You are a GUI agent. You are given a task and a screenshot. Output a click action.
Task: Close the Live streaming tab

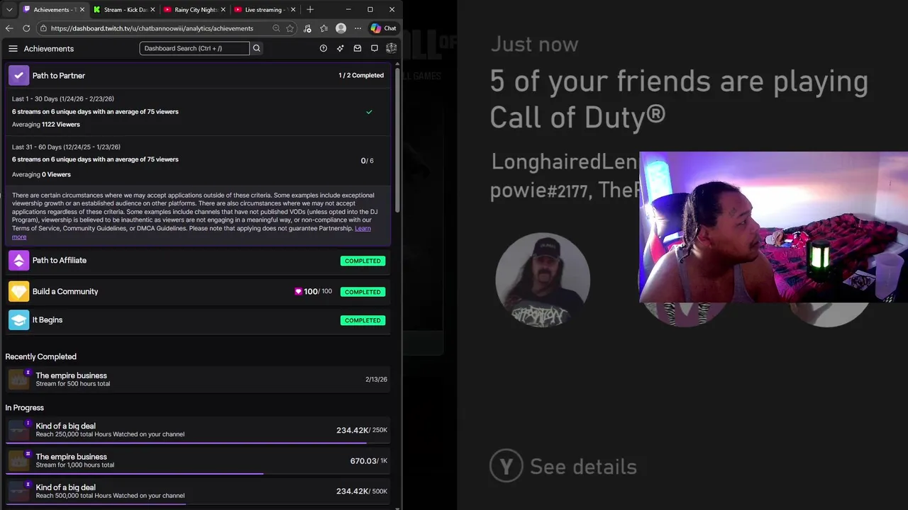click(x=293, y=9)
